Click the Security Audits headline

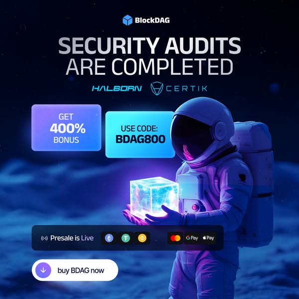[149, 46]
